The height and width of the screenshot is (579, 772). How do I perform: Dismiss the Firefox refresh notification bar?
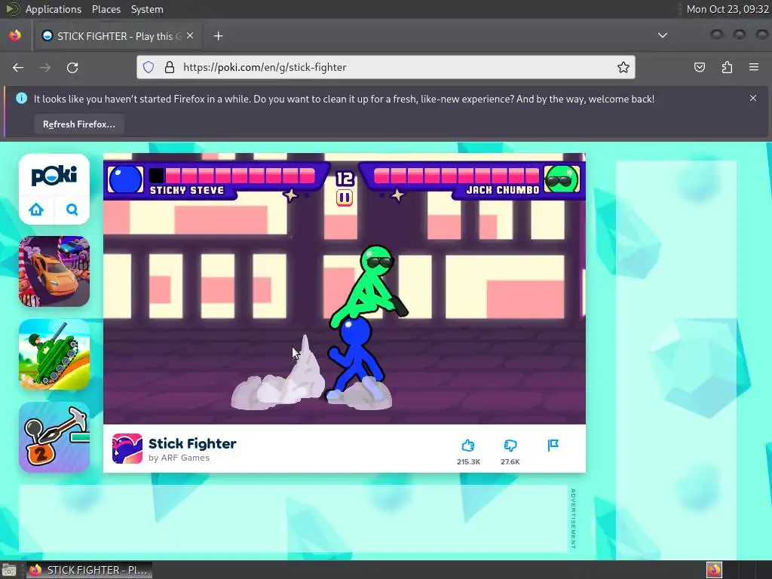(x=753, y=99)
